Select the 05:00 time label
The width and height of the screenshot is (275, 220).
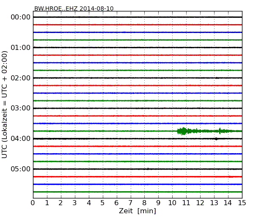[x=21, y=169]
